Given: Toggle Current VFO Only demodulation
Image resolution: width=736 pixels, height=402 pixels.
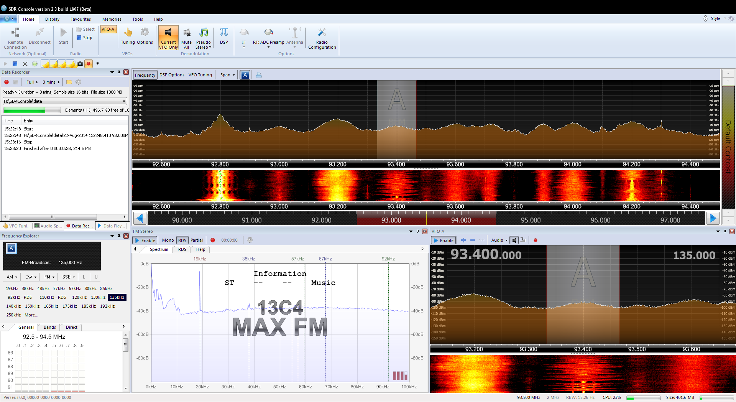Looking at the screenshot, I should pyautogui.click(x=168, y=38).
